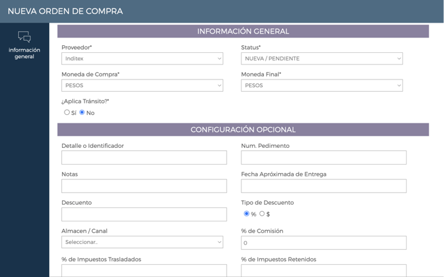Viewport: 444px width, 277px height.
Task: Click the Fecha Apróximada de Entrega field
Action: tap(324, 186)
